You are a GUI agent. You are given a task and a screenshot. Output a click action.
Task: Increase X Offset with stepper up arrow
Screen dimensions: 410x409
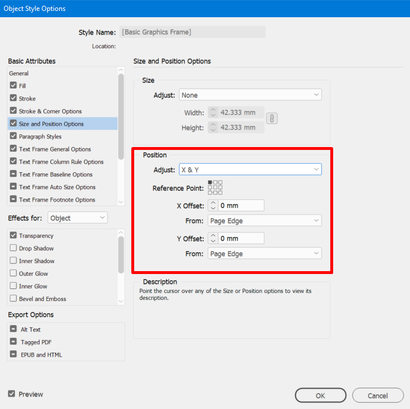coord(213,203)
